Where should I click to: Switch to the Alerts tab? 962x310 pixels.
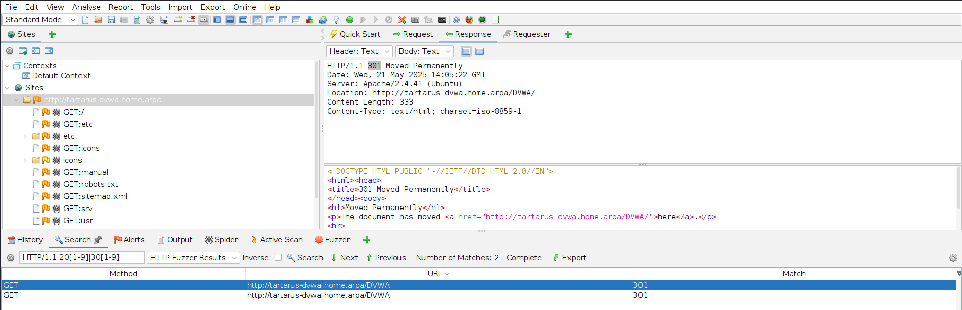tap(129, 240)
